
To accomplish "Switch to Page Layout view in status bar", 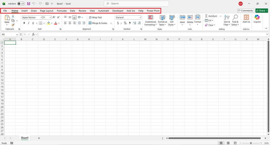I will point(228,143).
